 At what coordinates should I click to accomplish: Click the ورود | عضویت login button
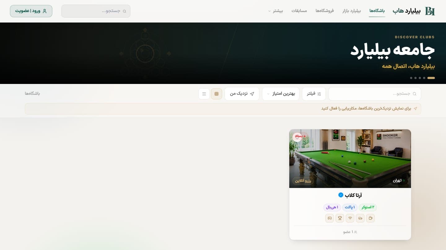coord(31,11)
